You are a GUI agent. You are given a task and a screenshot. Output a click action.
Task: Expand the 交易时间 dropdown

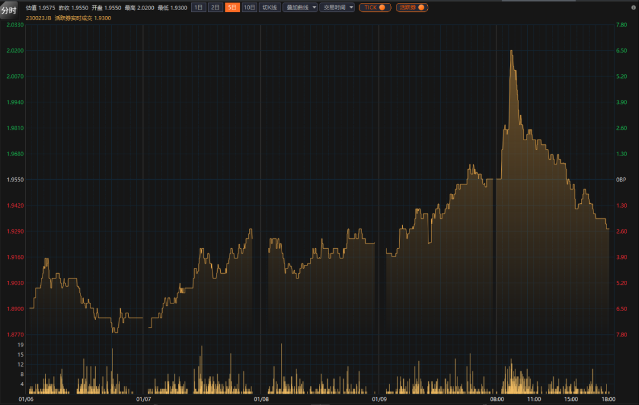coord(337,8)
